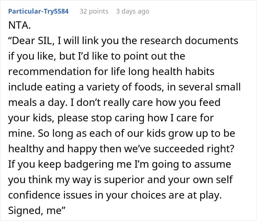
Task: Click the line starting meals a day
Action: 114,103
